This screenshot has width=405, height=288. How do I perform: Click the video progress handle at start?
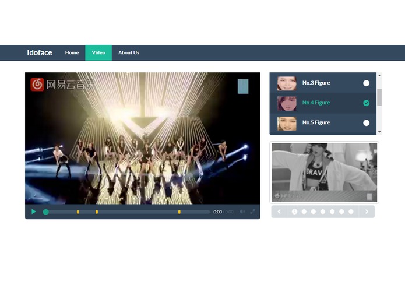(45, 212)
